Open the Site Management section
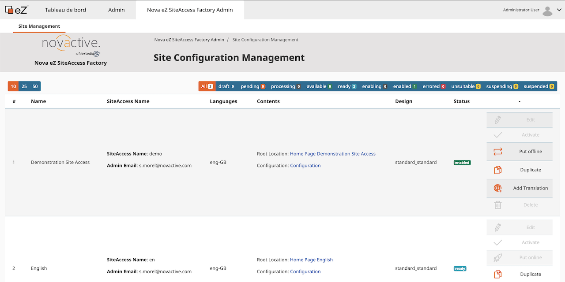Screen dimensions: 565x282 pyautogui.click(x=39, y=26)
